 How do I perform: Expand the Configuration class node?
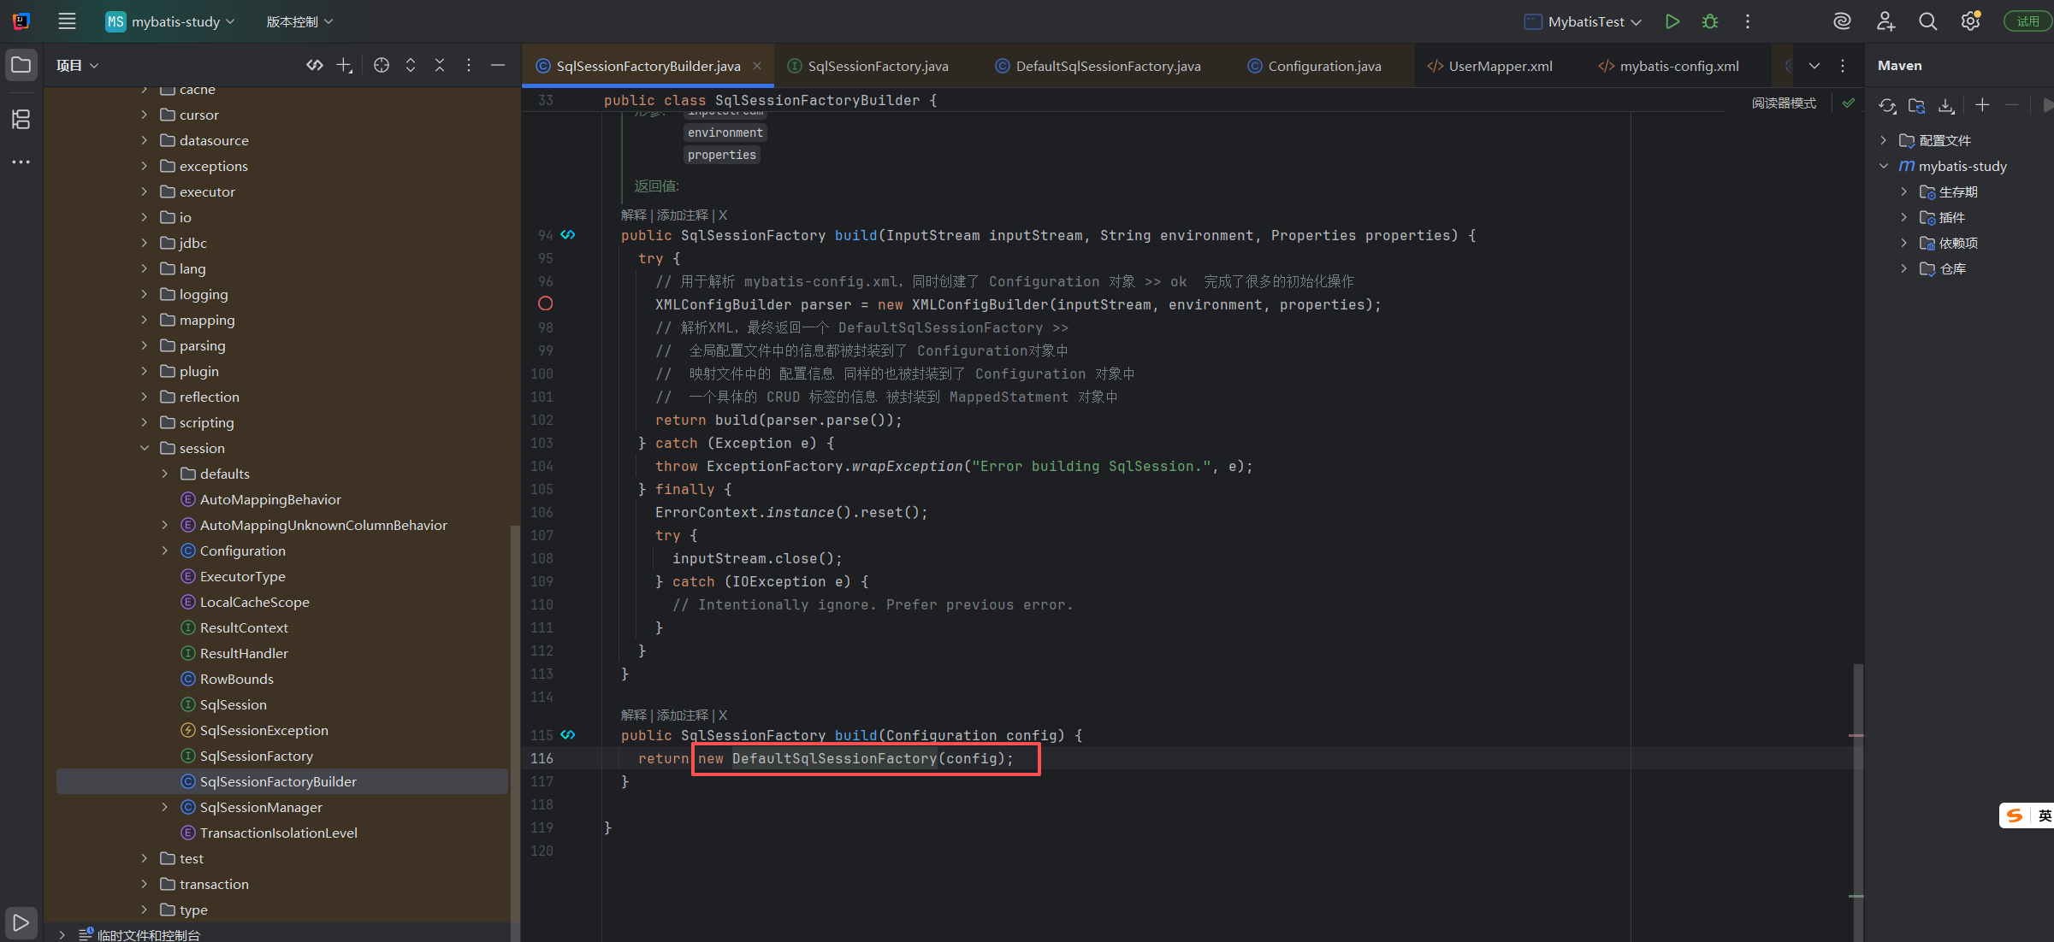tap(165, 550)
